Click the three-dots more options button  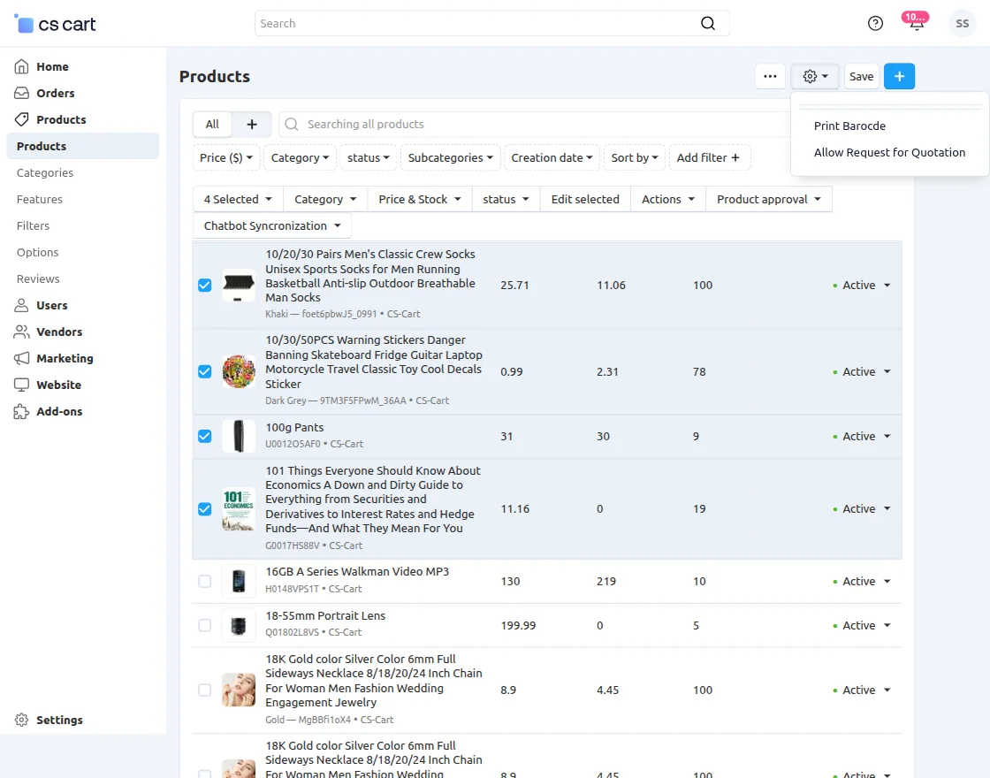coord(770,77)
